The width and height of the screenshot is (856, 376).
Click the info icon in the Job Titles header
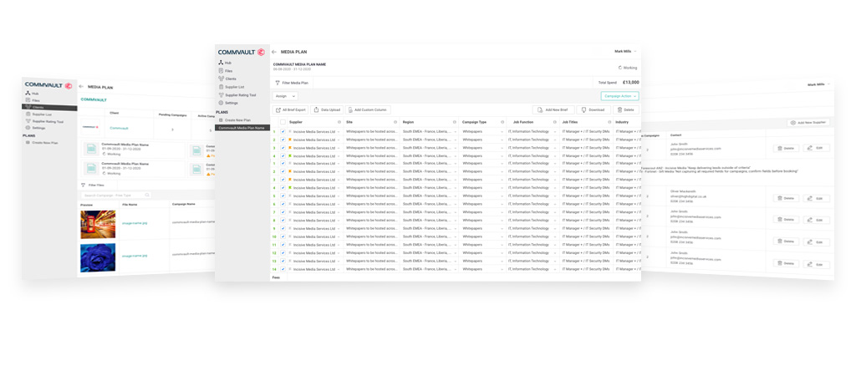(x=609, y=122)
